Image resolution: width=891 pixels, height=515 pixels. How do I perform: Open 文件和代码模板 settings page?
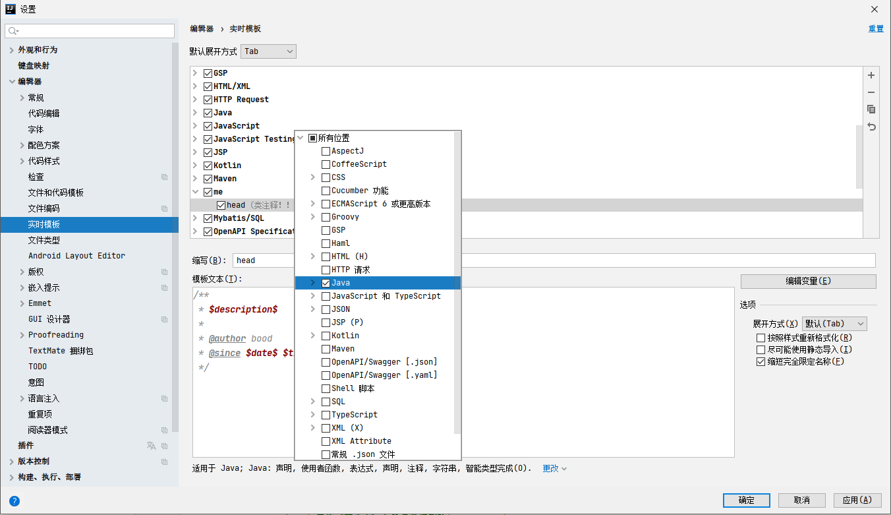coord(56,193)
